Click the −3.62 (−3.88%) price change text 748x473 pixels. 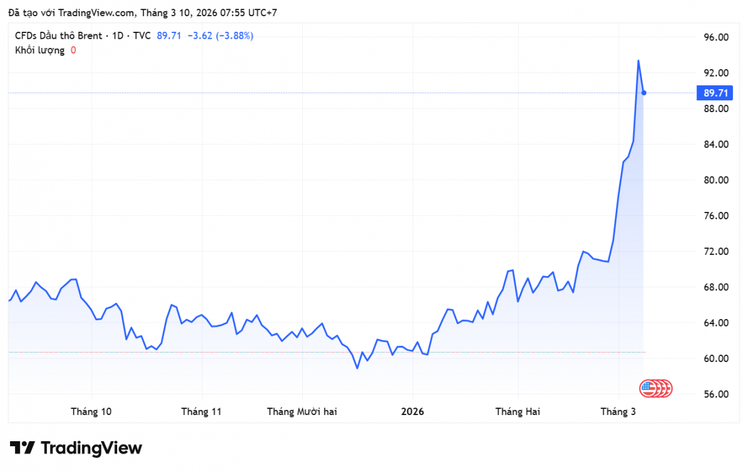220,36
